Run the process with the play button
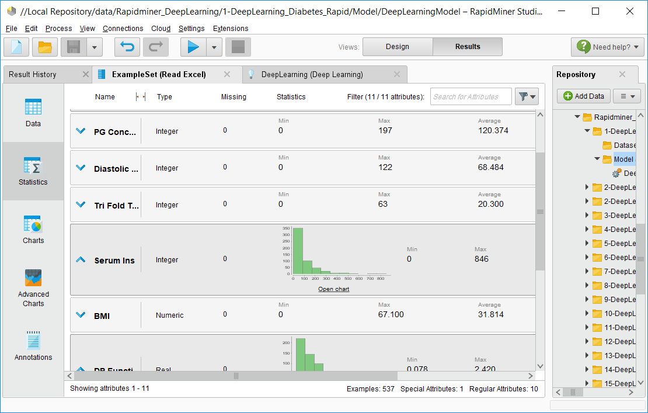This screenshot has height=413, width=648. coord(193,47)
